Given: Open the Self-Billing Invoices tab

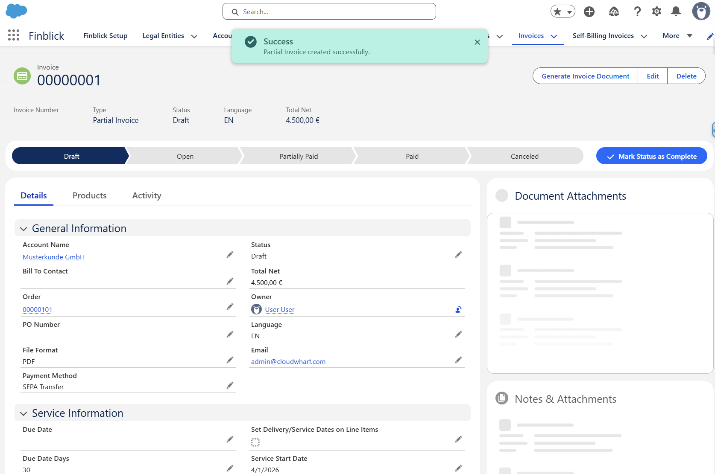Looking at the screenshot, I should (x=603, y=36).
